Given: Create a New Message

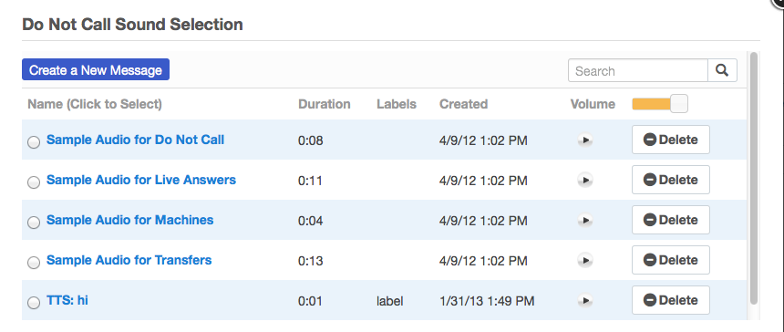Looking at the screenshot, I should point(96,69).
